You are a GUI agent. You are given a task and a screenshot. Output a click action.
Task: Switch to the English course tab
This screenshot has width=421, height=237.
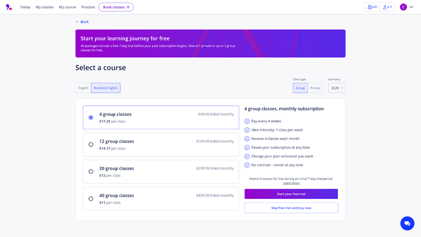click(x=83, y=88)
